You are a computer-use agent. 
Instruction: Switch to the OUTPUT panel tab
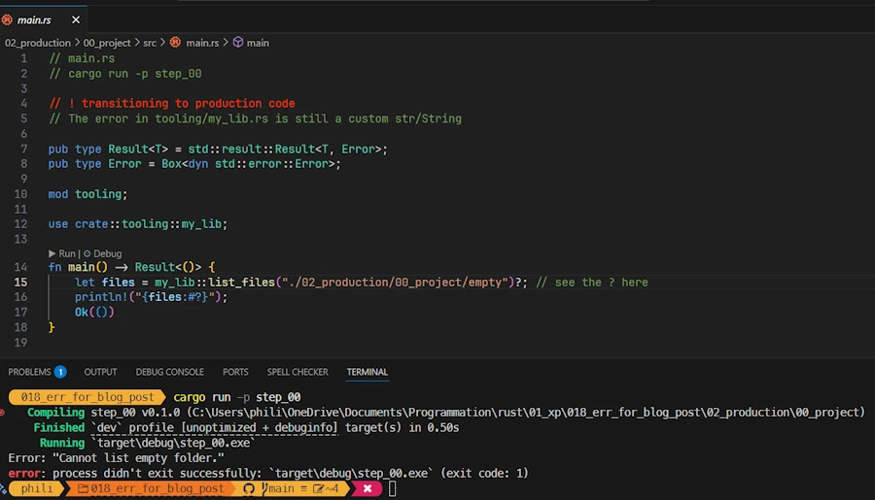tap(100, 372)
